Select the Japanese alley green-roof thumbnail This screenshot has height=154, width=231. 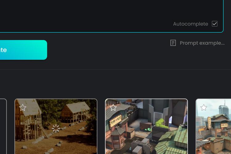pos(146,127)
